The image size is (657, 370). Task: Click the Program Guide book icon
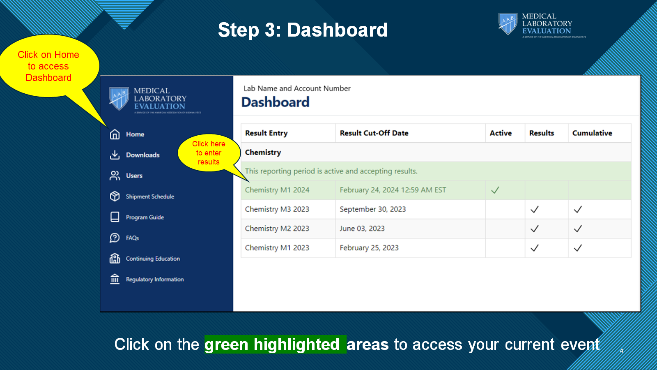(x=115, y=217)
